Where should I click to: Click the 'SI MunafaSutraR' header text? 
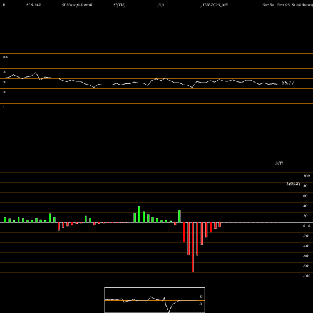77,5
